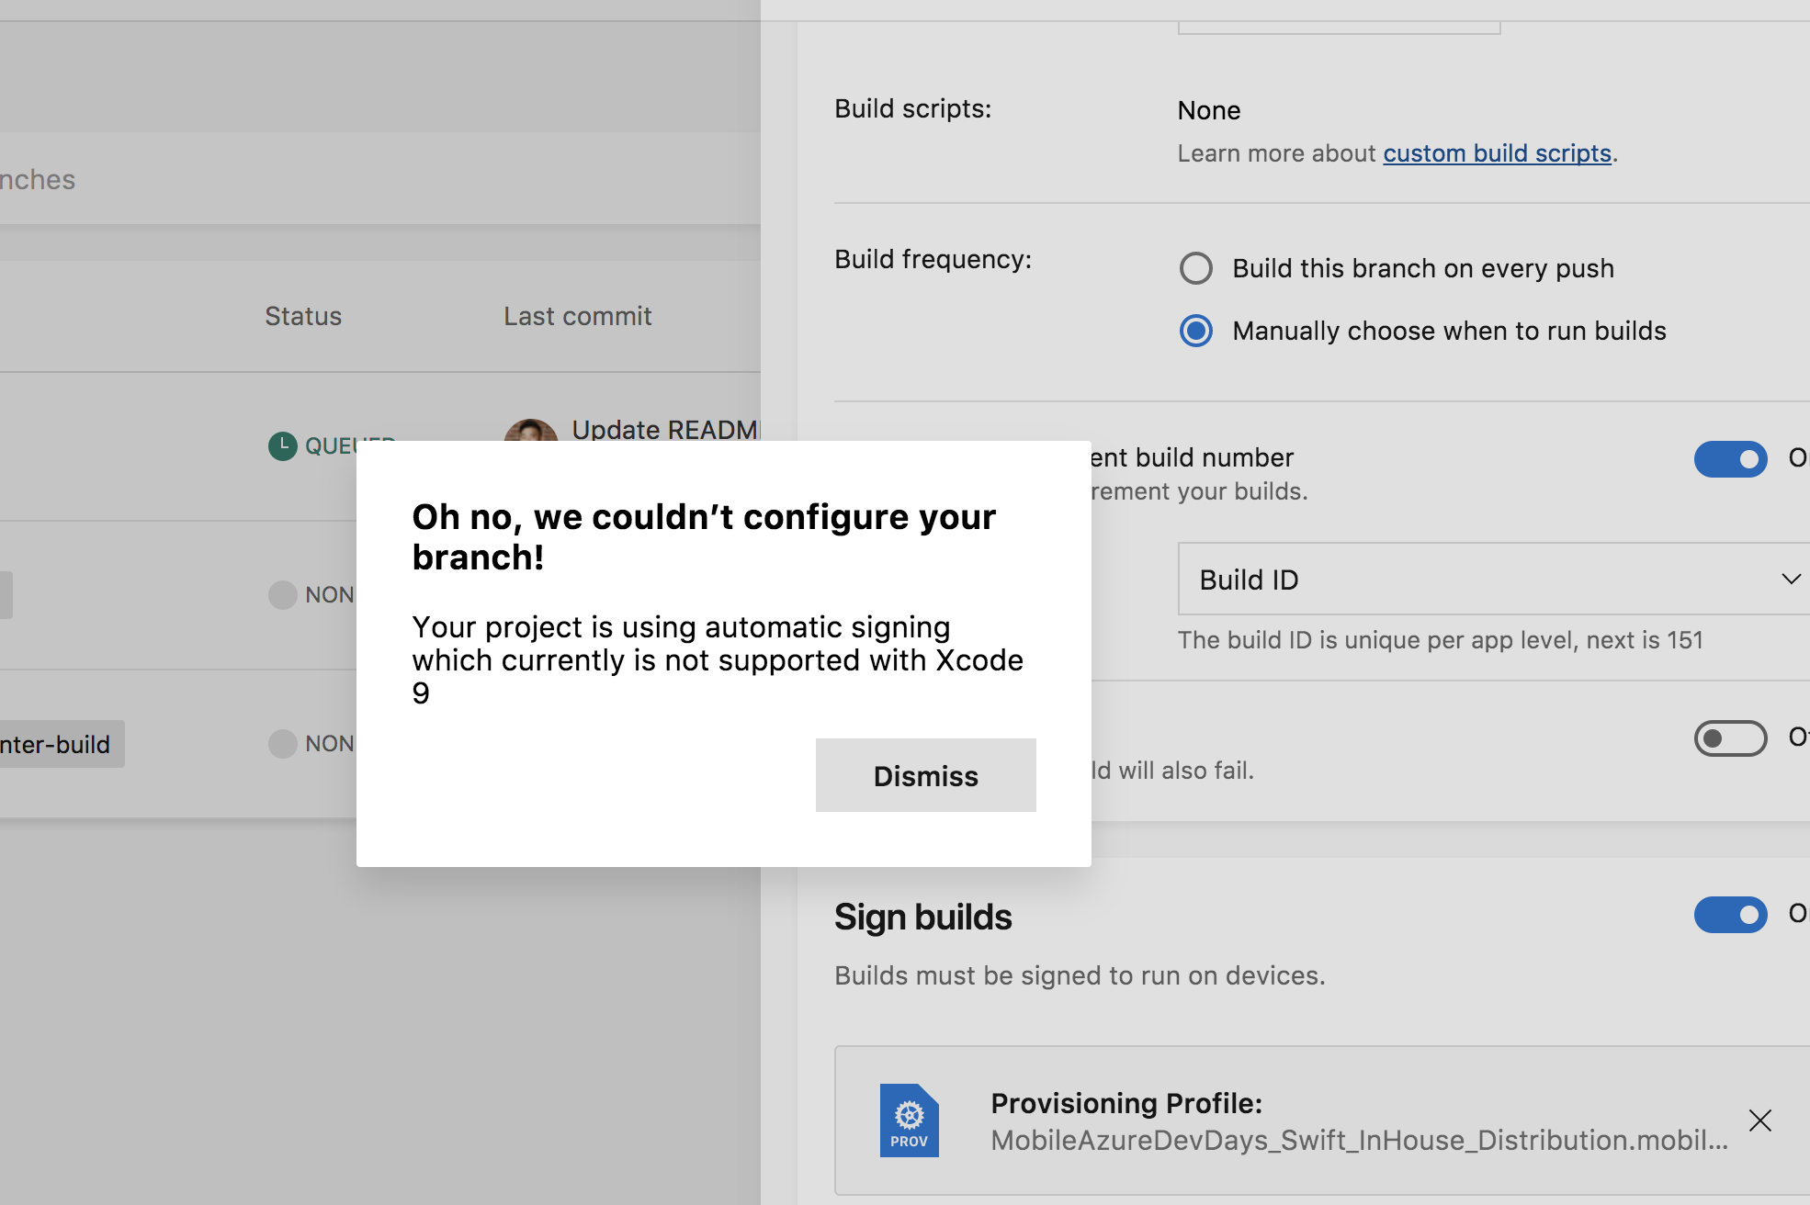
Task: Toggle the increment build number switch
Action: pos(1730,458)
